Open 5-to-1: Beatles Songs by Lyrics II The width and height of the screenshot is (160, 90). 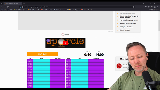click(129, 20)
